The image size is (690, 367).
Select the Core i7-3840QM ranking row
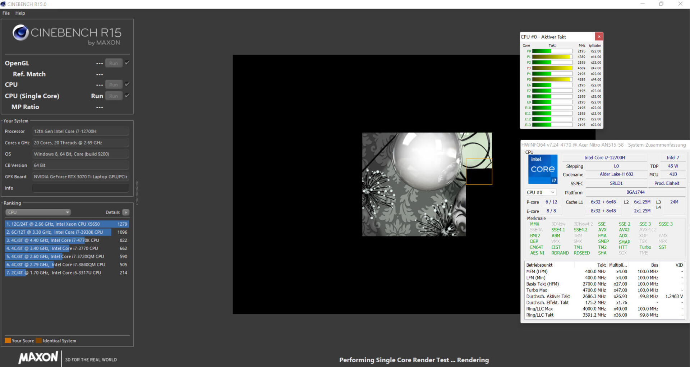pos(67,265)
